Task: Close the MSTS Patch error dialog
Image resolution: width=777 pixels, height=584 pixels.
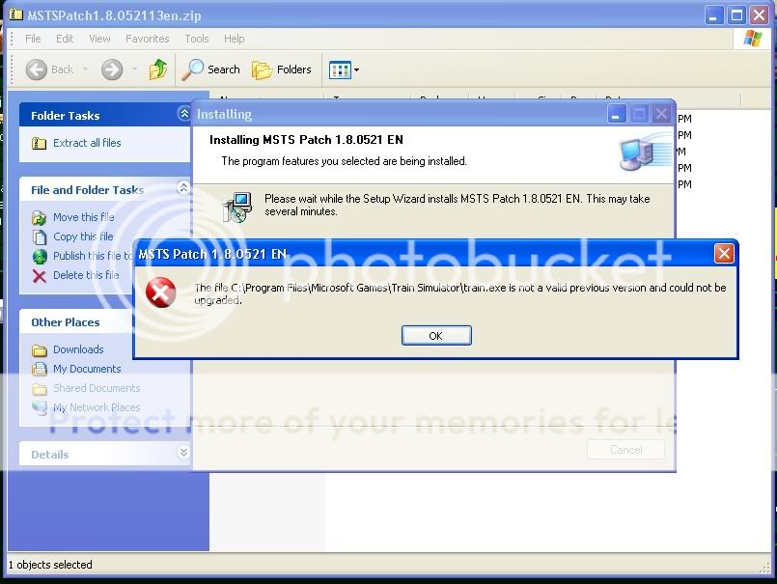Action: (724, 253)
